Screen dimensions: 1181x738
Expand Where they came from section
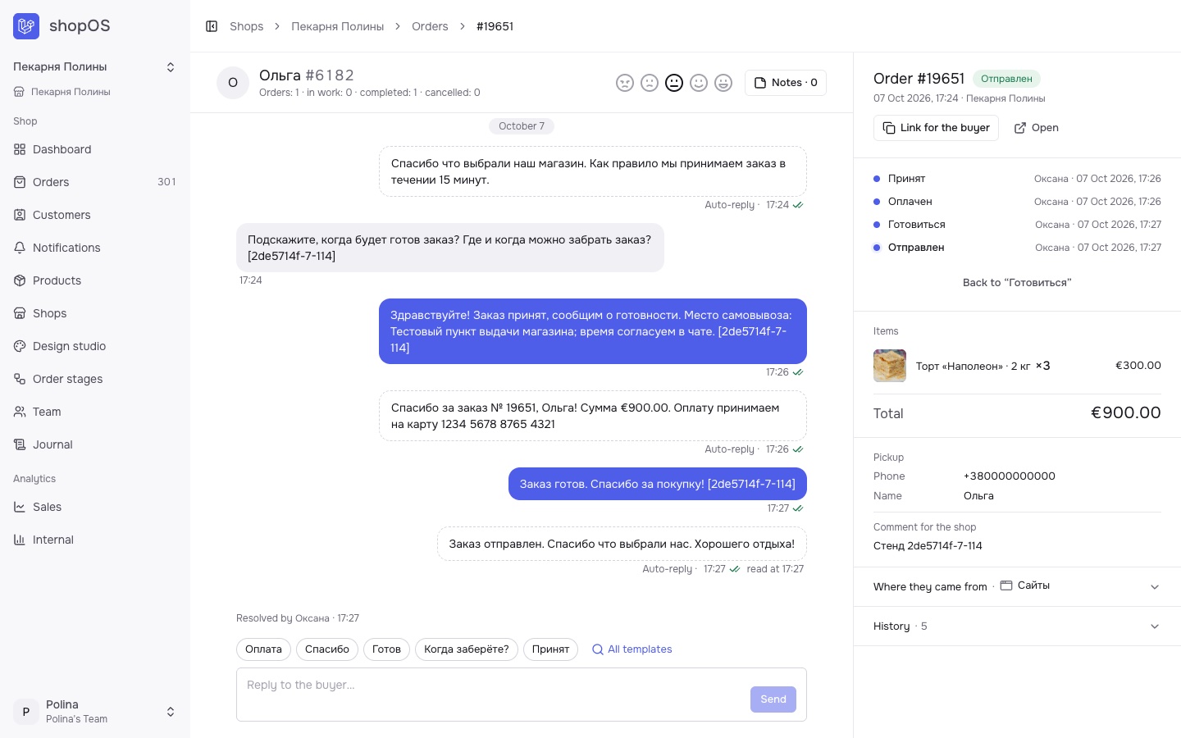click(1017, 587)
